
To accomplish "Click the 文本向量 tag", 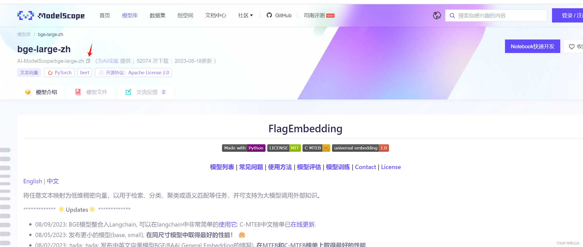I will (29, 72).
